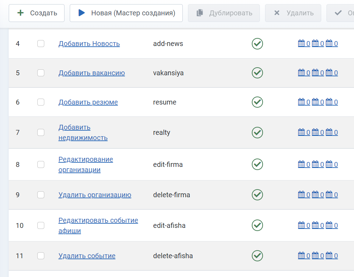
Task: Select checkbox for form number 4
Action: point(41,44)
